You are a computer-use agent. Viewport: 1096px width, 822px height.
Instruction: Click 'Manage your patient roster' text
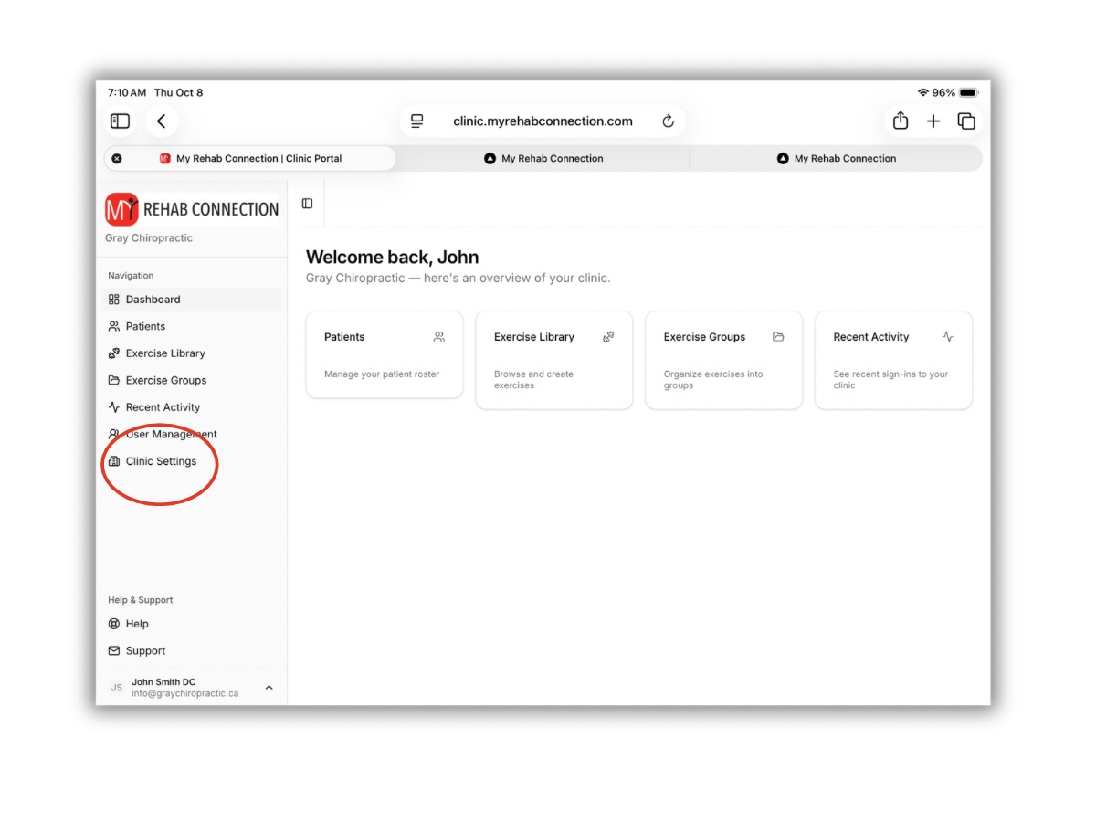[x=382, y=374]
